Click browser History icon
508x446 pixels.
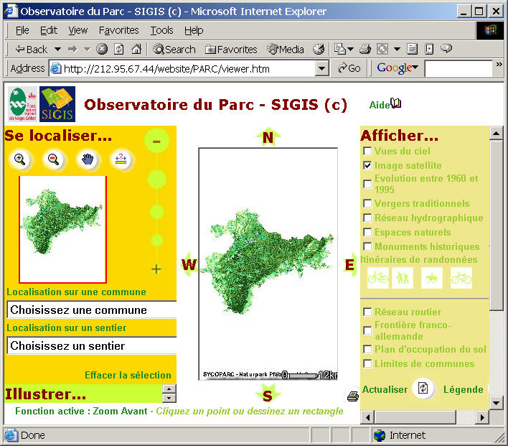pos(319,50)
